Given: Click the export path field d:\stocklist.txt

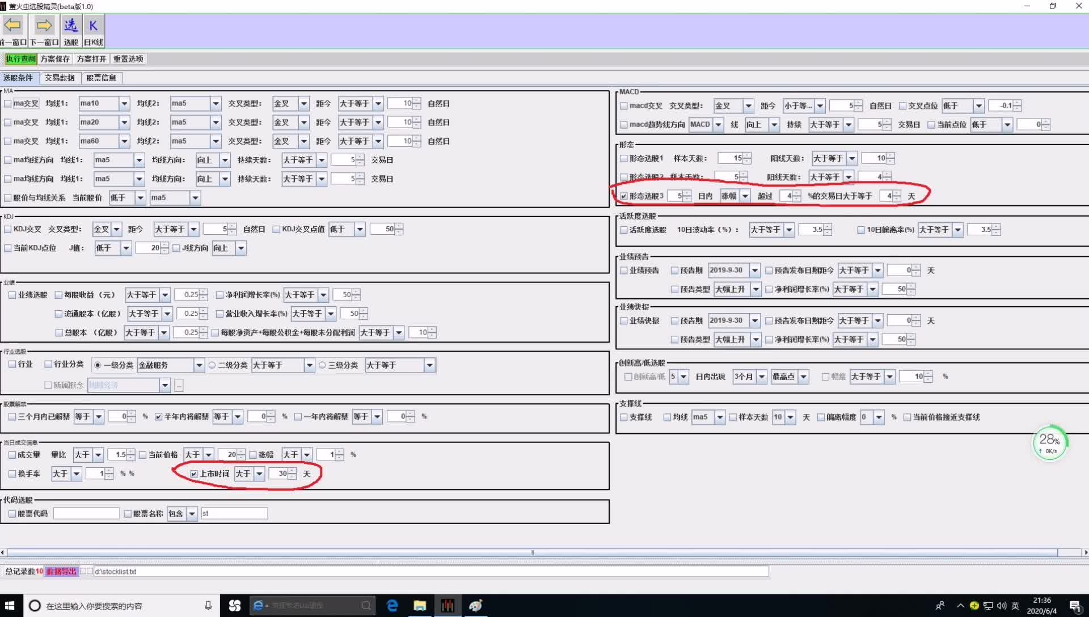Looking at the screenshot, I should click(431, 572).
